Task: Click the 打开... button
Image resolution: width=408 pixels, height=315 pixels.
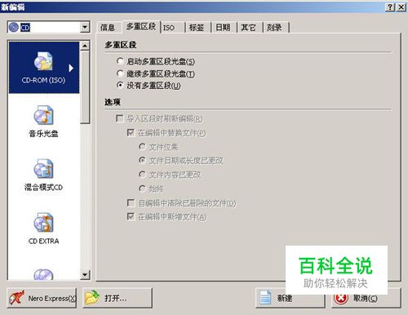Action: tap(118, 298)
